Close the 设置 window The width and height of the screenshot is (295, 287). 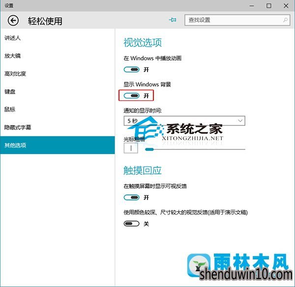pyautogui.click(x=286, y=6)
